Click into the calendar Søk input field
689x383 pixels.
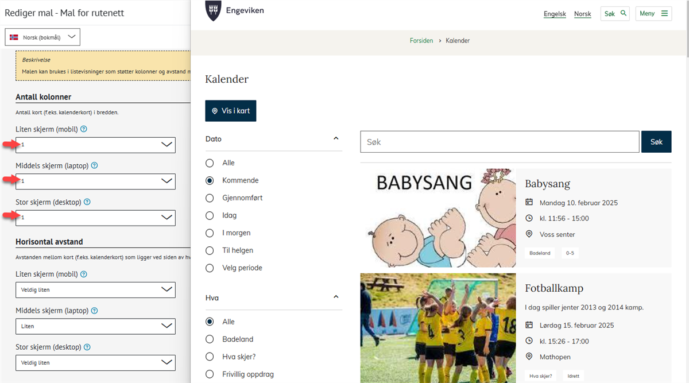pos(499,142)
